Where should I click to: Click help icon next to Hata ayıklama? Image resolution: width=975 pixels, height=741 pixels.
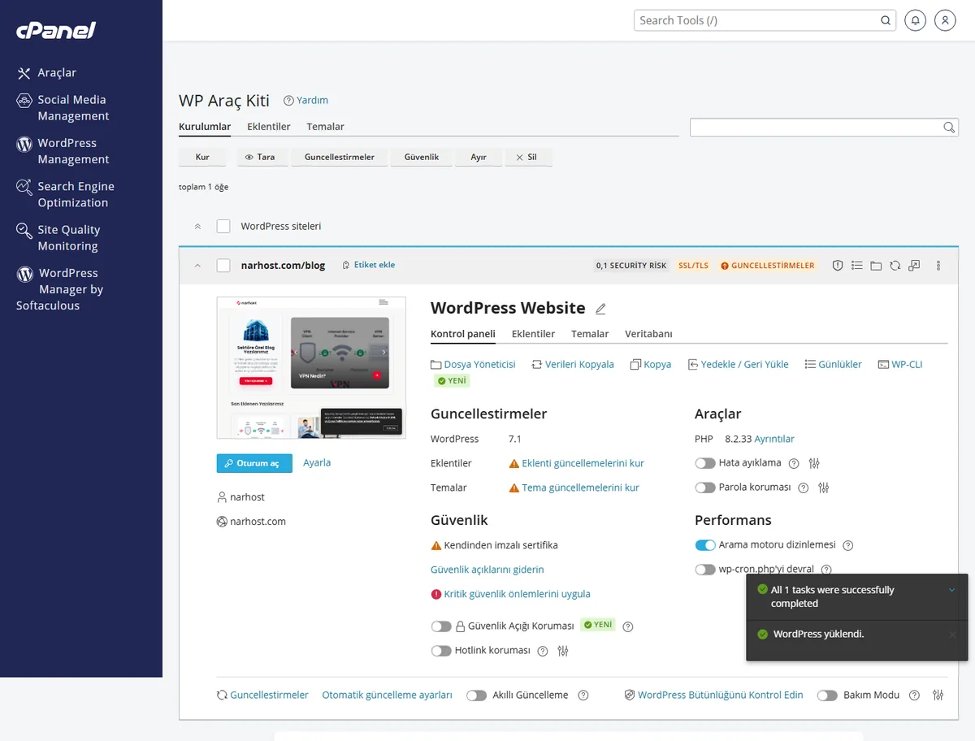[x=794, y=463]
